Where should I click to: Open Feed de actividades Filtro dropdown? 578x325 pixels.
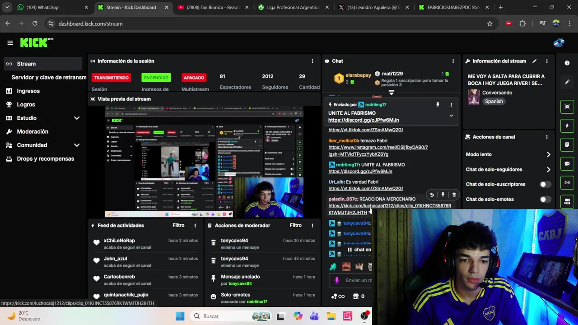[178, 225]
